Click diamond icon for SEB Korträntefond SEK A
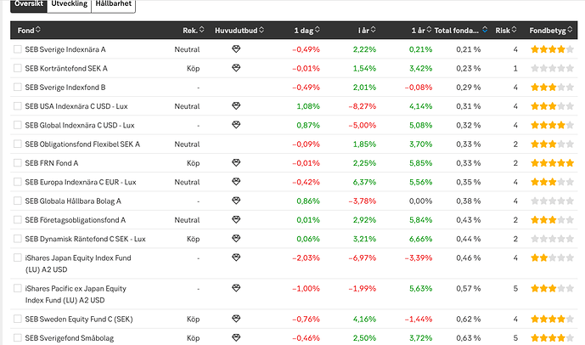The image size is (585, 345). coord(236,68)
